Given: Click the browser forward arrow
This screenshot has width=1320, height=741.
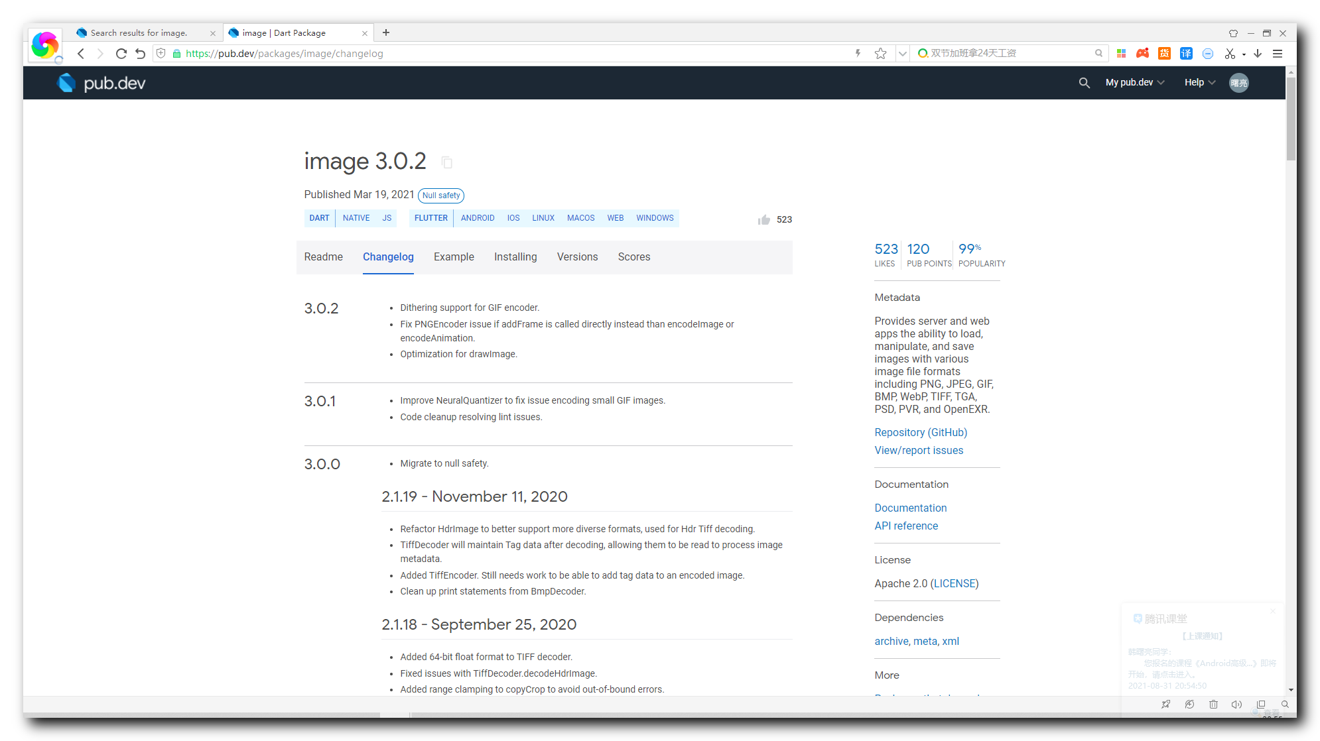Looking at the screenshot, I should click(x=100, y=54).
